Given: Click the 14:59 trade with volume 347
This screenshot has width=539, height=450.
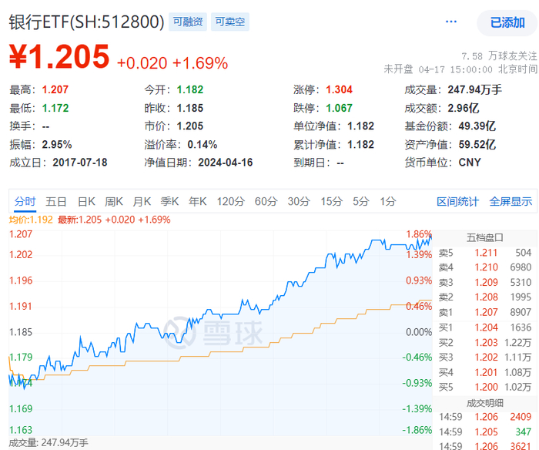Looking at the screenshot, I should [484, 432].
